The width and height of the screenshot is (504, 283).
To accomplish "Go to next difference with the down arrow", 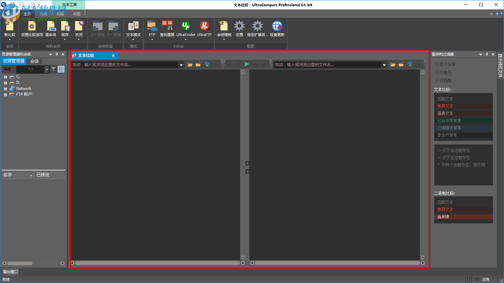I will tap(229, 64).
